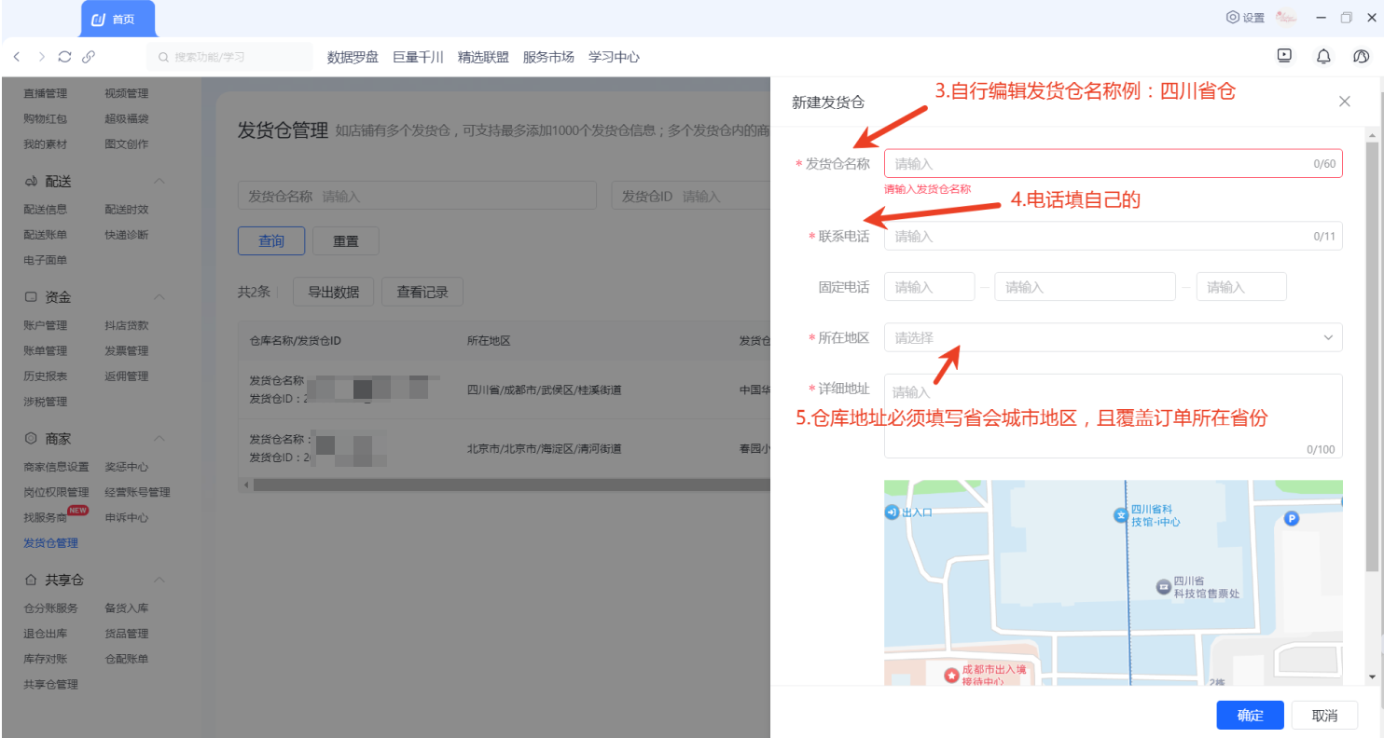Collapse the 配送 sidebar section

[x=159, y=181]
